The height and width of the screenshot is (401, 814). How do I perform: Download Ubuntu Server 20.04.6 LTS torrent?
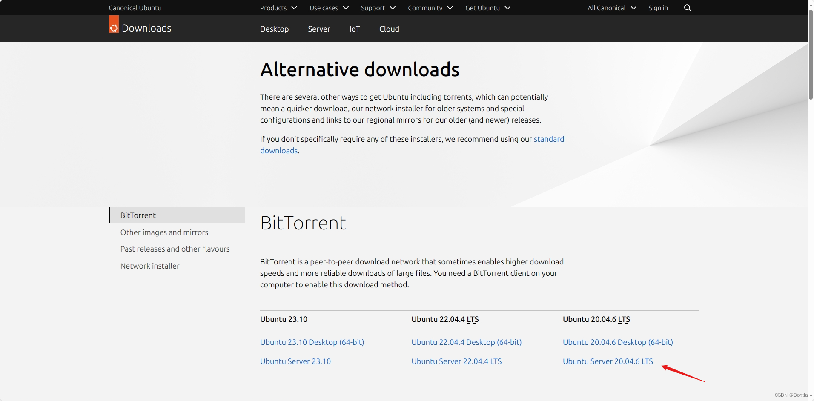click(608, 361)
